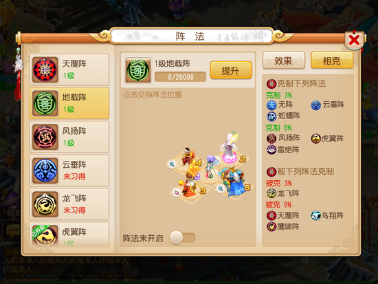Viewport: 378px width, 284px height.
Task: Select the 天覆阵 formation icon in list
Action: (x=45, y=69)
